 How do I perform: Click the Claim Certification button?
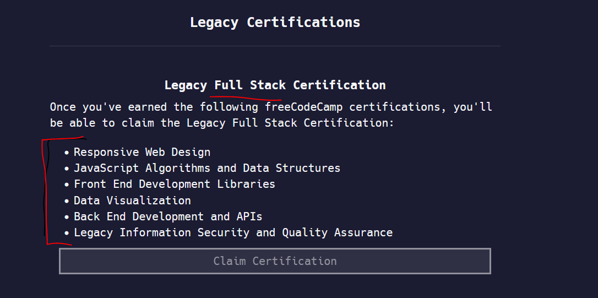tap(275, 261)
